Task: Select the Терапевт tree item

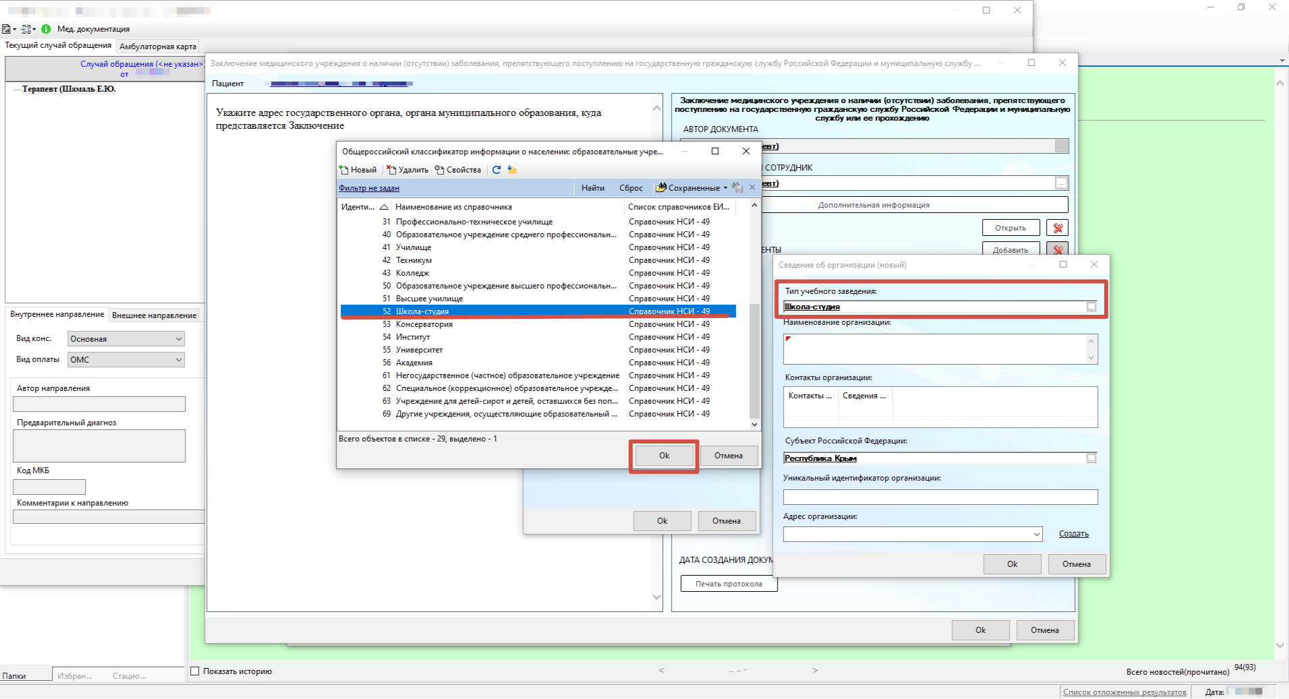Action: coord(69,89)
